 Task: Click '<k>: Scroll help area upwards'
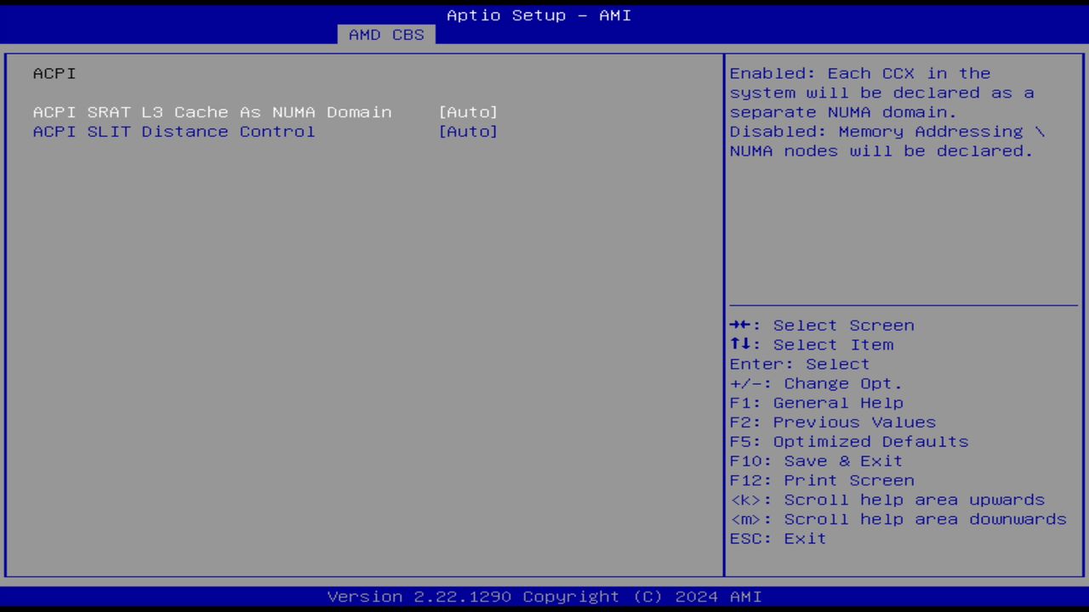coord(887,501)
